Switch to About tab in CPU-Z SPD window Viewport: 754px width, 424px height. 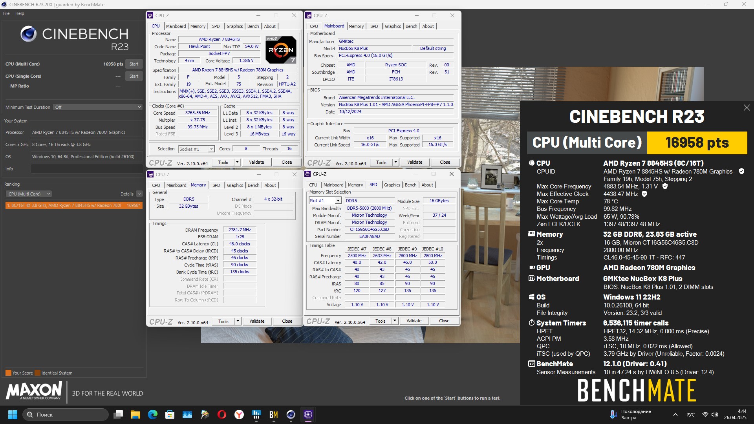(x=427, y=185)
